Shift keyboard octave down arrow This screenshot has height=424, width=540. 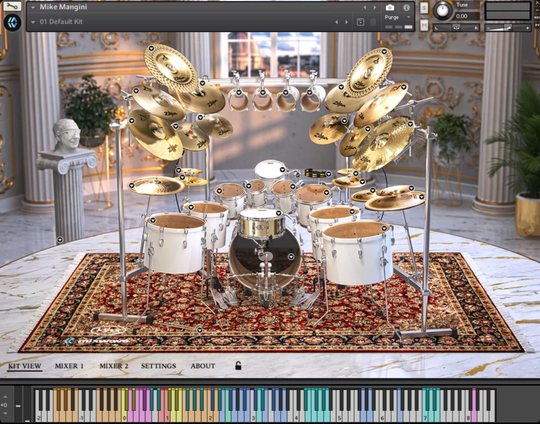point(5,413)
